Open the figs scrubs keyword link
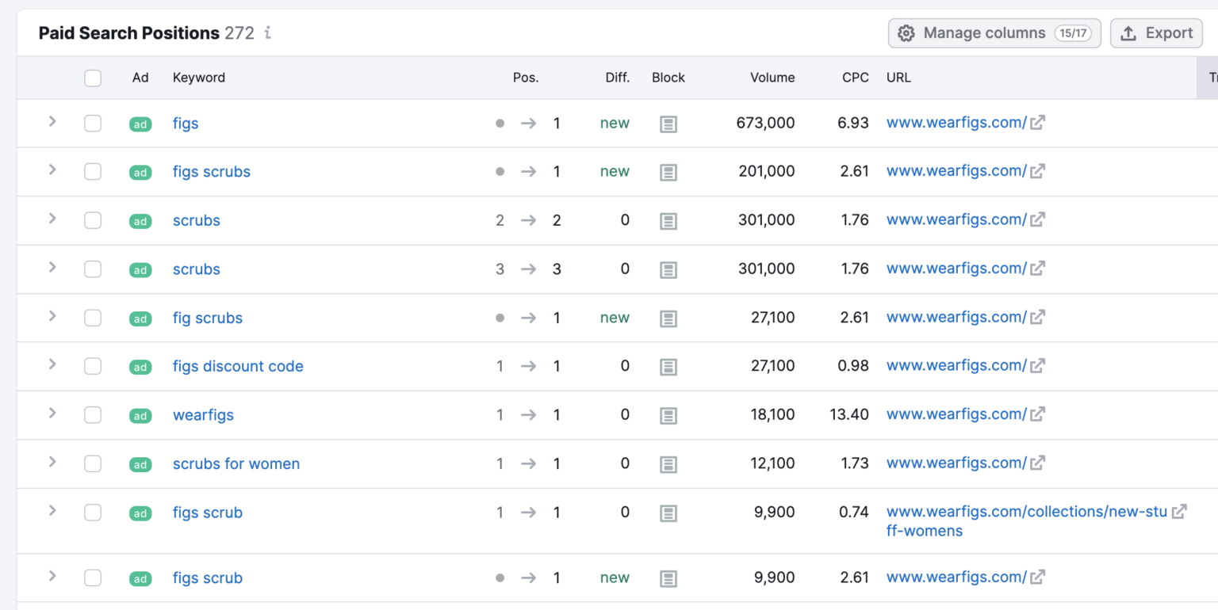 (x=211, y=171)
